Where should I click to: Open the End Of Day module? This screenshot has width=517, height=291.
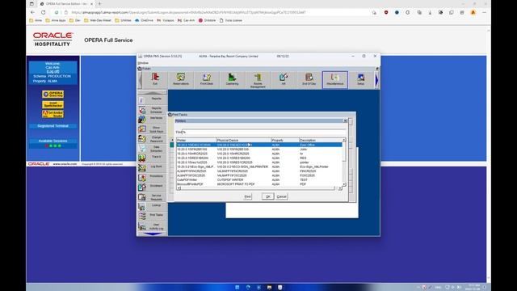(309, 79)
